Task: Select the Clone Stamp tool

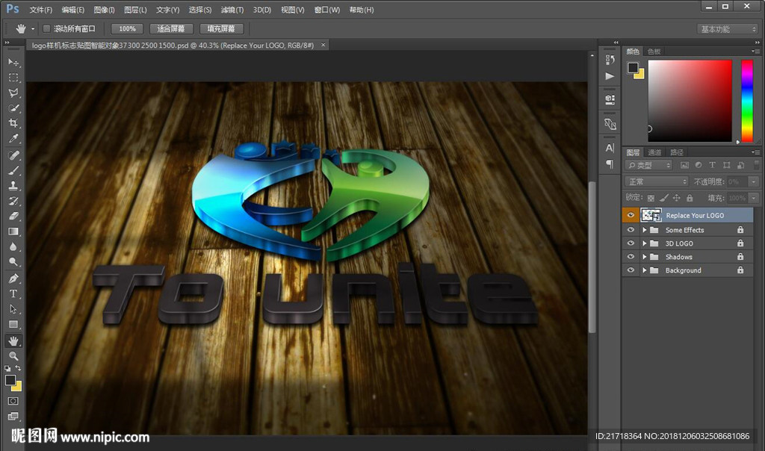Action: point(13,185)
